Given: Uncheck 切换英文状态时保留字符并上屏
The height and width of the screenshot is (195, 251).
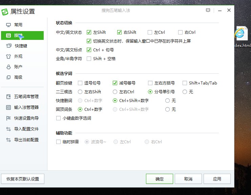Looking at the screenshot, I should coord(89,41).
